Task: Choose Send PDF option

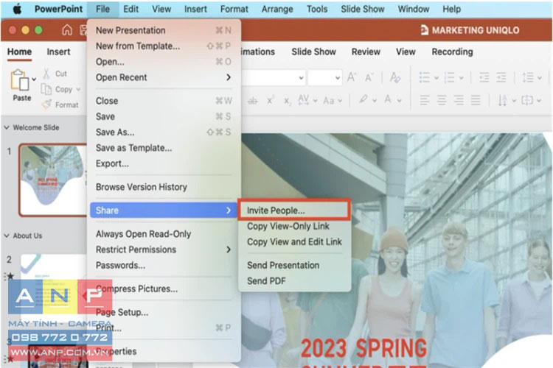Action: (266, 281)
